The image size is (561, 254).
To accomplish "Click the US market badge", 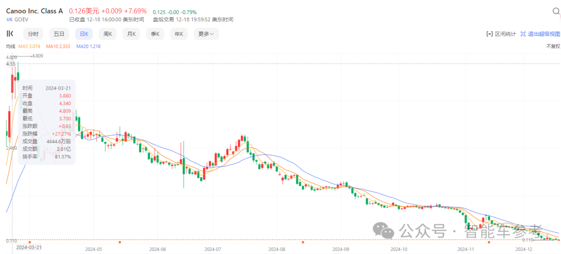I will (x=9, y=19).
